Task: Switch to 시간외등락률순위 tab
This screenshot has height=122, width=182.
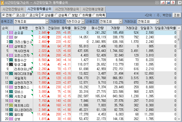Action: point(39,9)
